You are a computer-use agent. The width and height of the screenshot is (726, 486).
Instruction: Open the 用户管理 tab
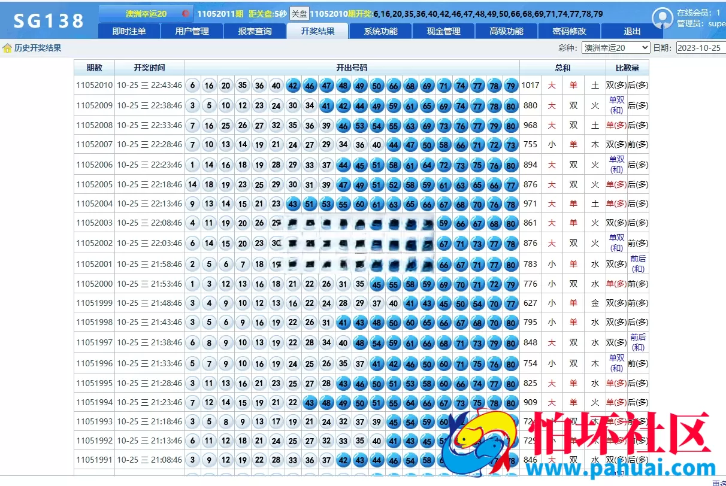[192, 31]
